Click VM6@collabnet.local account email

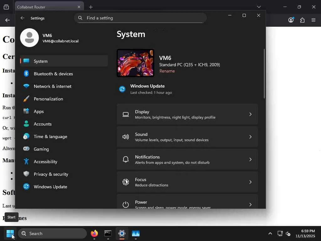tap(61, 41)
